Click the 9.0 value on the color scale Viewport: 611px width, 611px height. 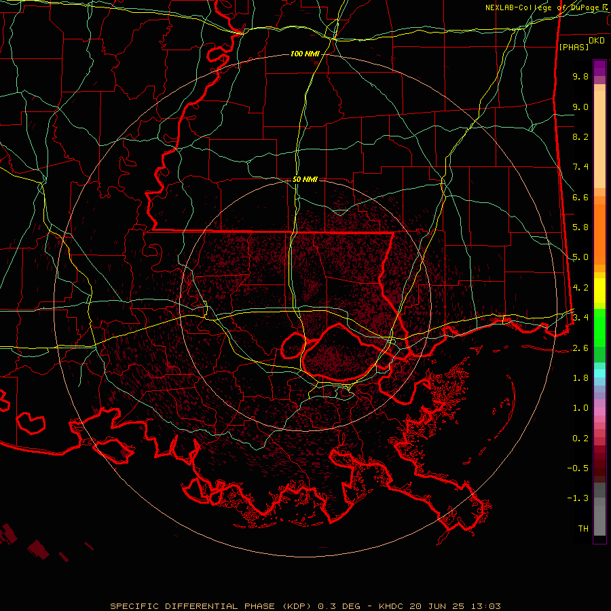(x=580, y=107)
